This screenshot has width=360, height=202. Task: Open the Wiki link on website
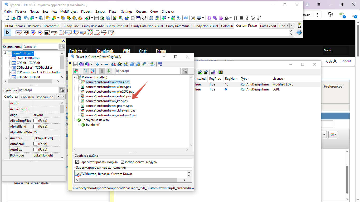coord(126,51)
